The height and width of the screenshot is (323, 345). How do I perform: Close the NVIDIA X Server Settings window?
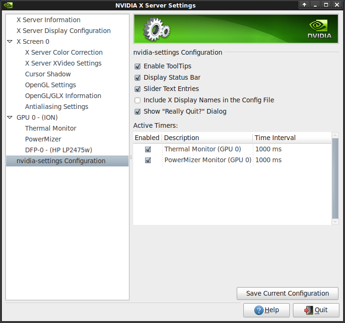(x=337, y=5)
